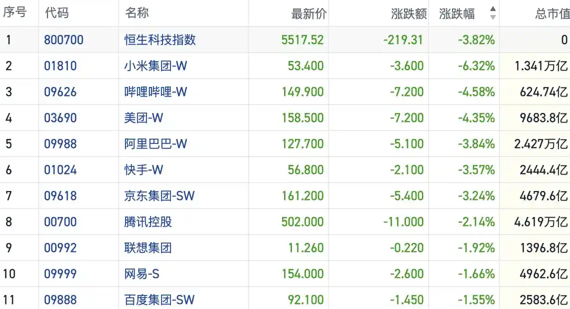The height and width of the screenshot is (309, 570).
Task: Open 网易-S stock page
Action: point(142,273)
